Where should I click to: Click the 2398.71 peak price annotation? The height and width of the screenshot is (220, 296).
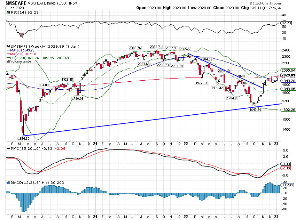[156, 47]
